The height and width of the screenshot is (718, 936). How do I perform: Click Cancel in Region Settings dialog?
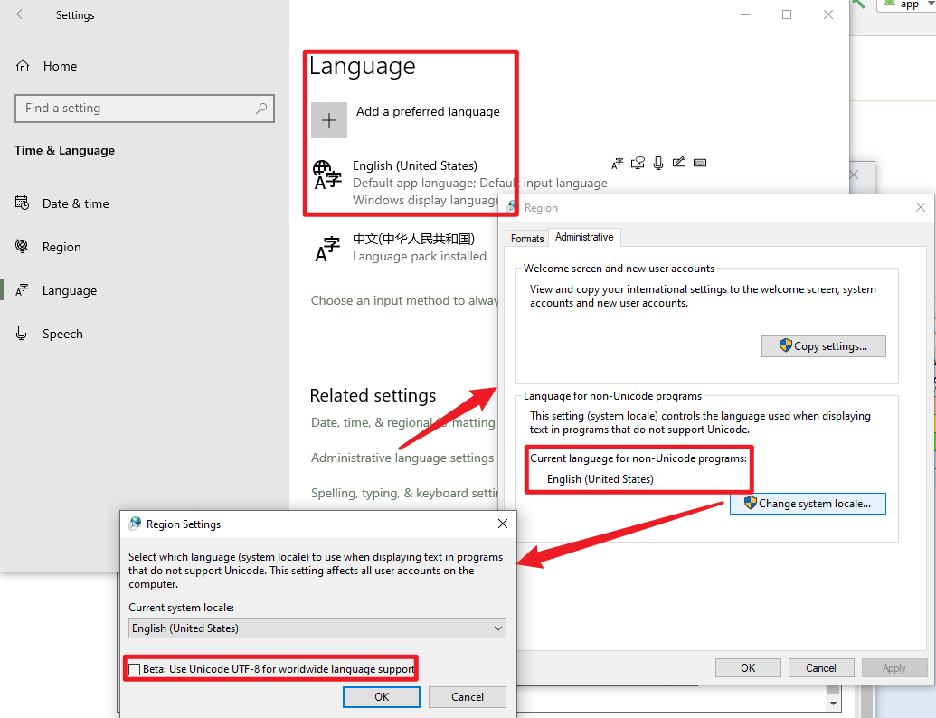coord(468,696)
